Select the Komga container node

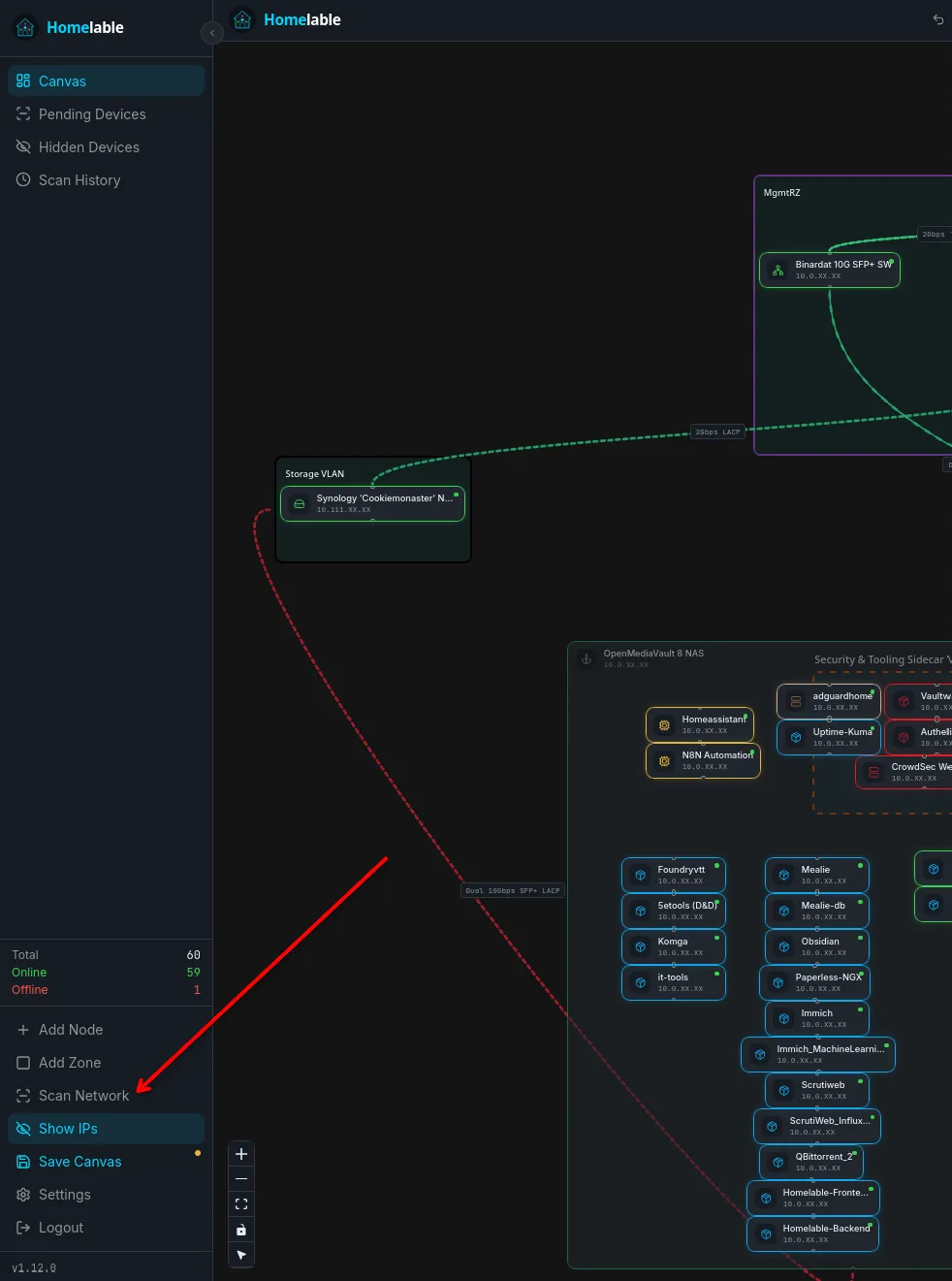point(674,946)
